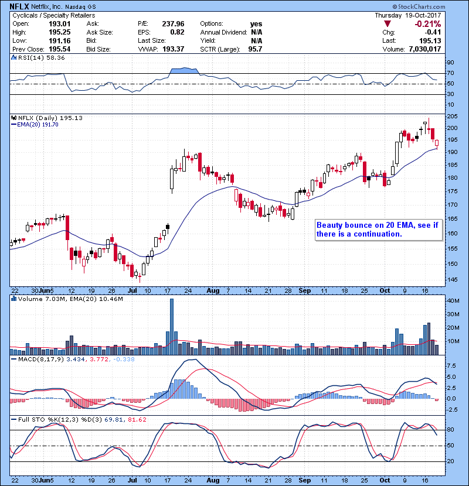This screenshot has width=469, height=486.
Task: Click the Volume 7.03M, EMA(20) 10.46M label
Action: 70,299
